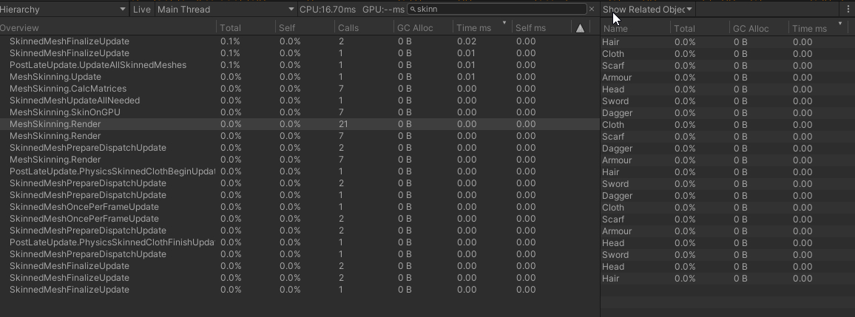Select the MeshSkinning.Update row
The width and height of the screenshot is (855, 317).
pyautogui.click(x=55, y=77)
